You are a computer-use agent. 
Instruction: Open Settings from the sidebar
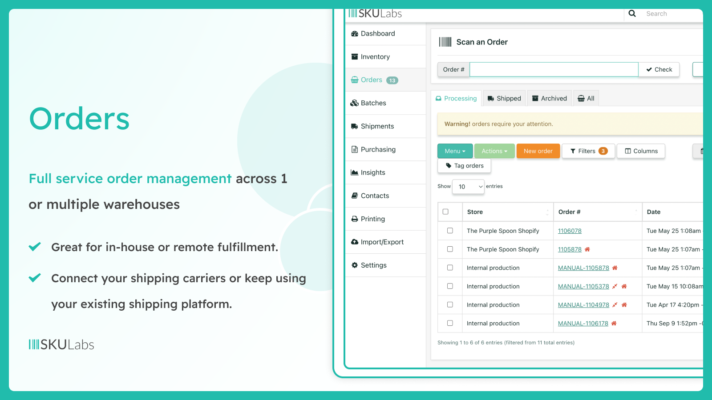pos(385,265)
